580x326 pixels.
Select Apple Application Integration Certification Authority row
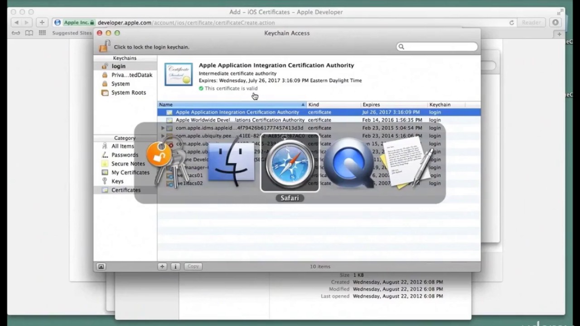(319, 112)
